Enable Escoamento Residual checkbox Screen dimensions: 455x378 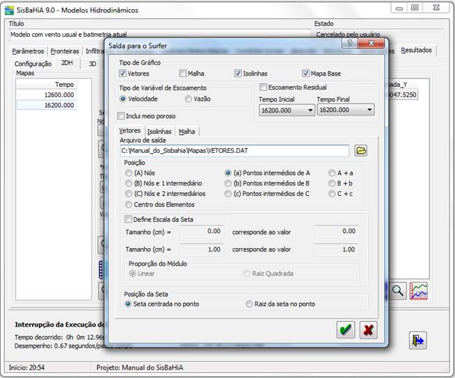click(x=263, y=87)
